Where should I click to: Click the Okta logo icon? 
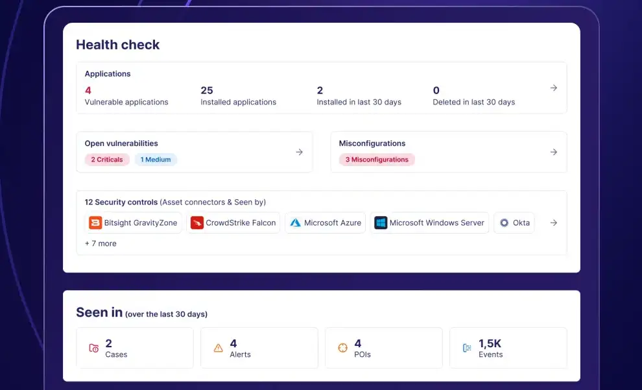(x=504, y=223)
